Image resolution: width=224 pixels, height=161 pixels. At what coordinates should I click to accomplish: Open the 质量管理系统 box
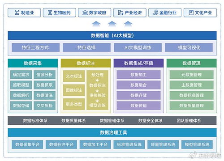163,144
